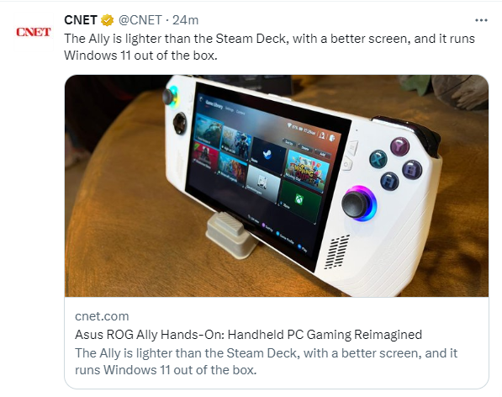The width and height of the screenshot is (502, 397).
Task: Click the left joystick with glowing ring
Action: click(x=170, y=95)
